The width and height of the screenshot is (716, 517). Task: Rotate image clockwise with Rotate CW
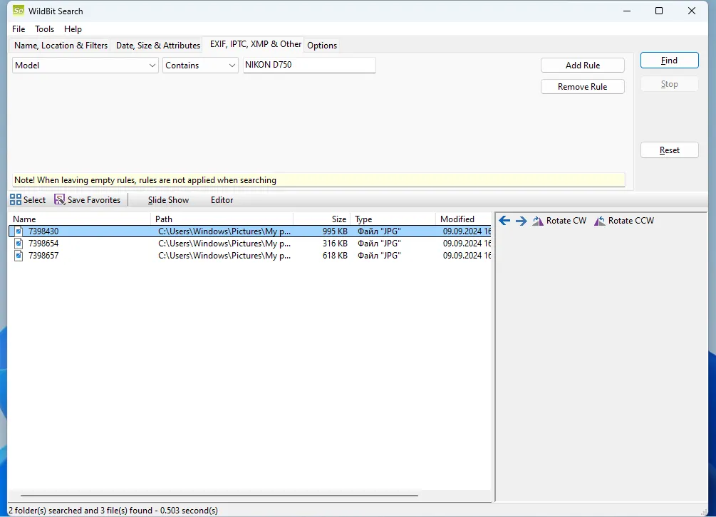coord(559,221)
